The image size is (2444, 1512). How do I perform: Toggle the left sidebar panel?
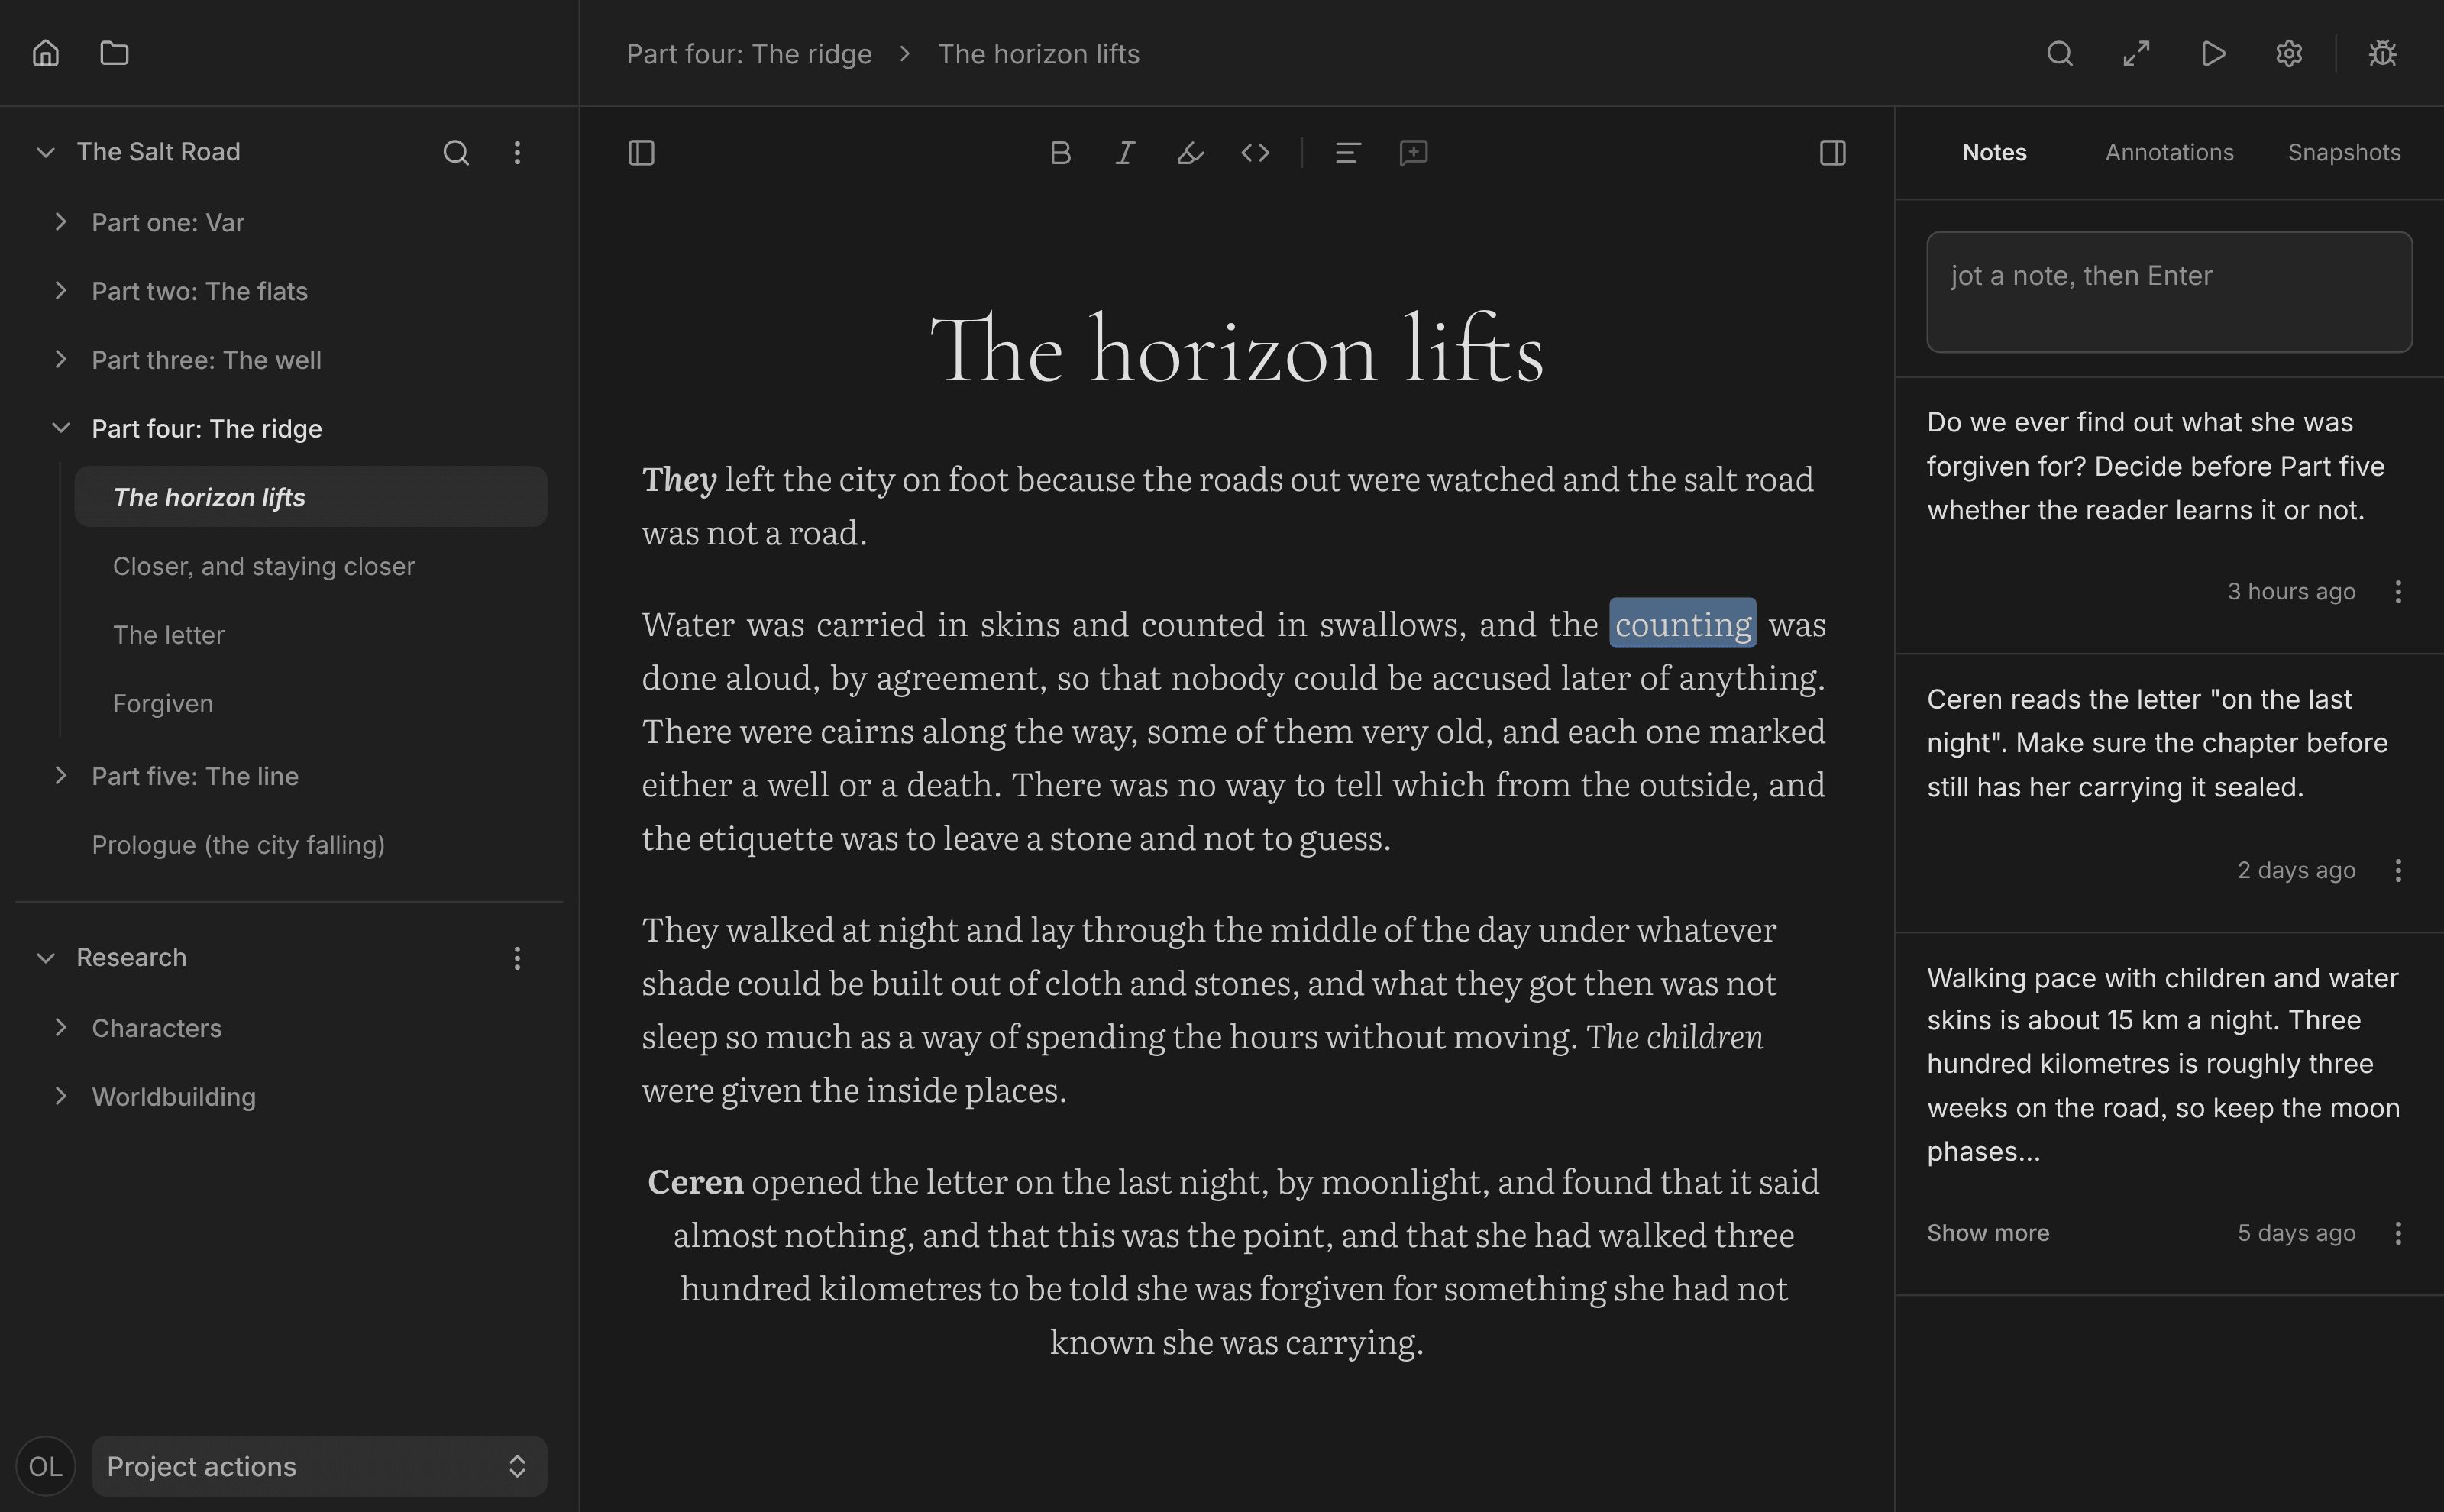641,152
